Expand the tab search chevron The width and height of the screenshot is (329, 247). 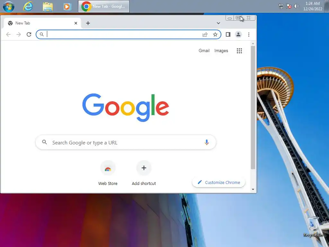click(218, 23)
